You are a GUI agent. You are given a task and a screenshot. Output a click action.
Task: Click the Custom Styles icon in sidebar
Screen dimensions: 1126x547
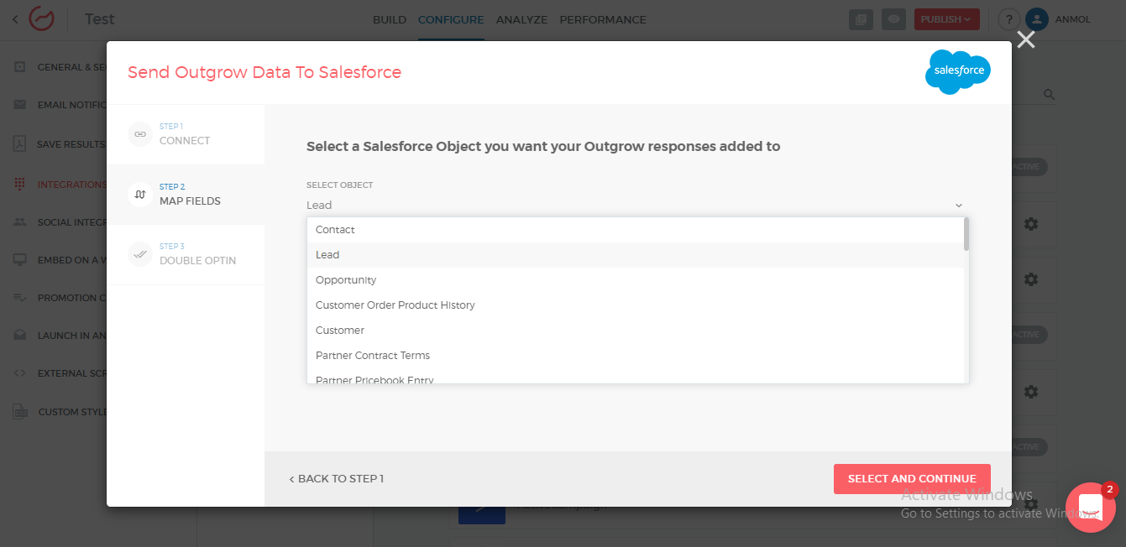pos(20,412)
